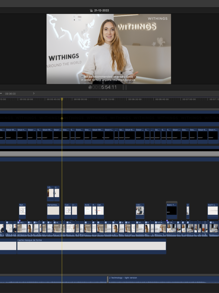219x293 pixels.
Task: Select the 21-12-2022 project title
Action: coord(102,11)
